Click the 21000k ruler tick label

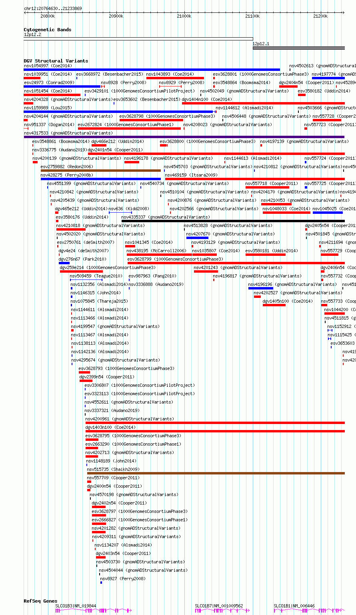click(x=184, y=16)
